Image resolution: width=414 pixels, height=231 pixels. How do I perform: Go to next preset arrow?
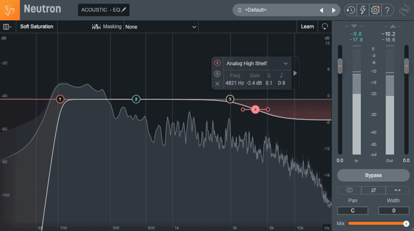[334, 10]
